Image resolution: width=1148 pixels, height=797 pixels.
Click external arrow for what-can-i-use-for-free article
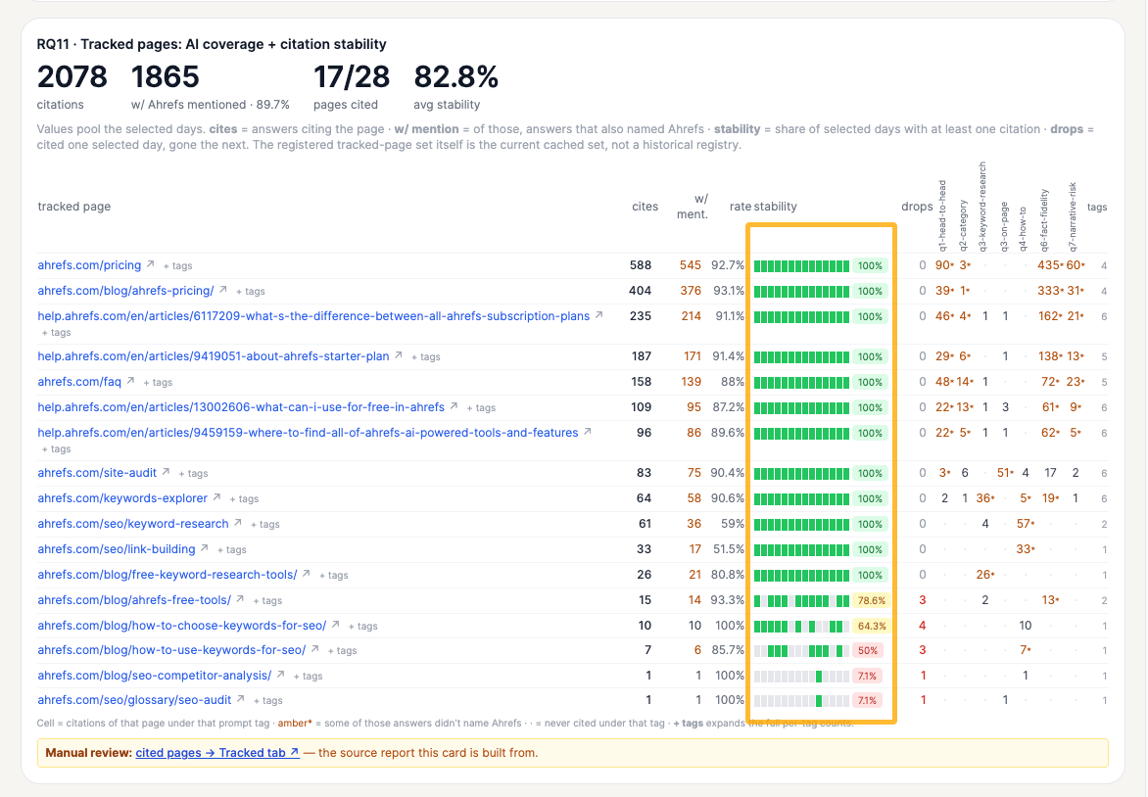coord(454,406)
